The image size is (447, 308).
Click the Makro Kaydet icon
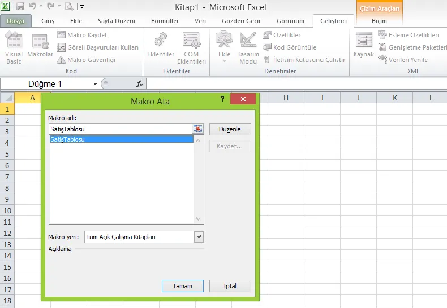coord(62,35)
